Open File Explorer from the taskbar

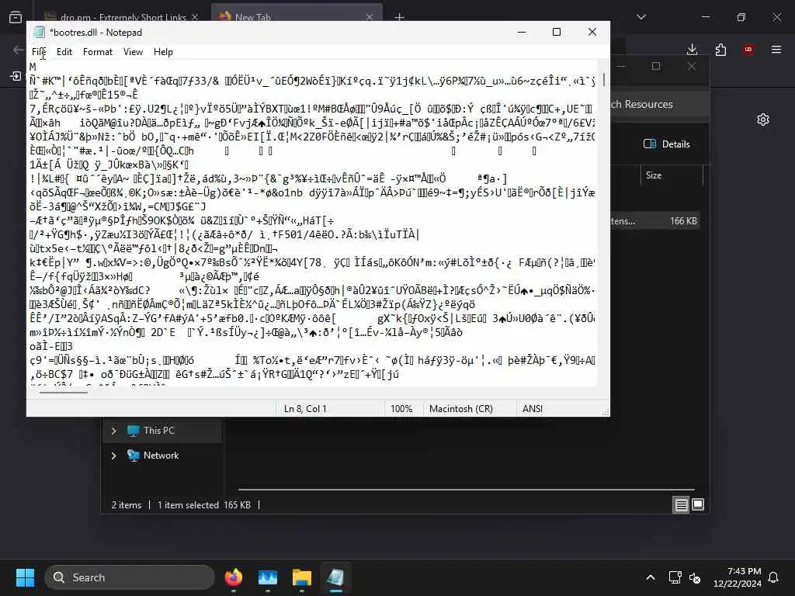pyautogui.click(x=301, y=577)
